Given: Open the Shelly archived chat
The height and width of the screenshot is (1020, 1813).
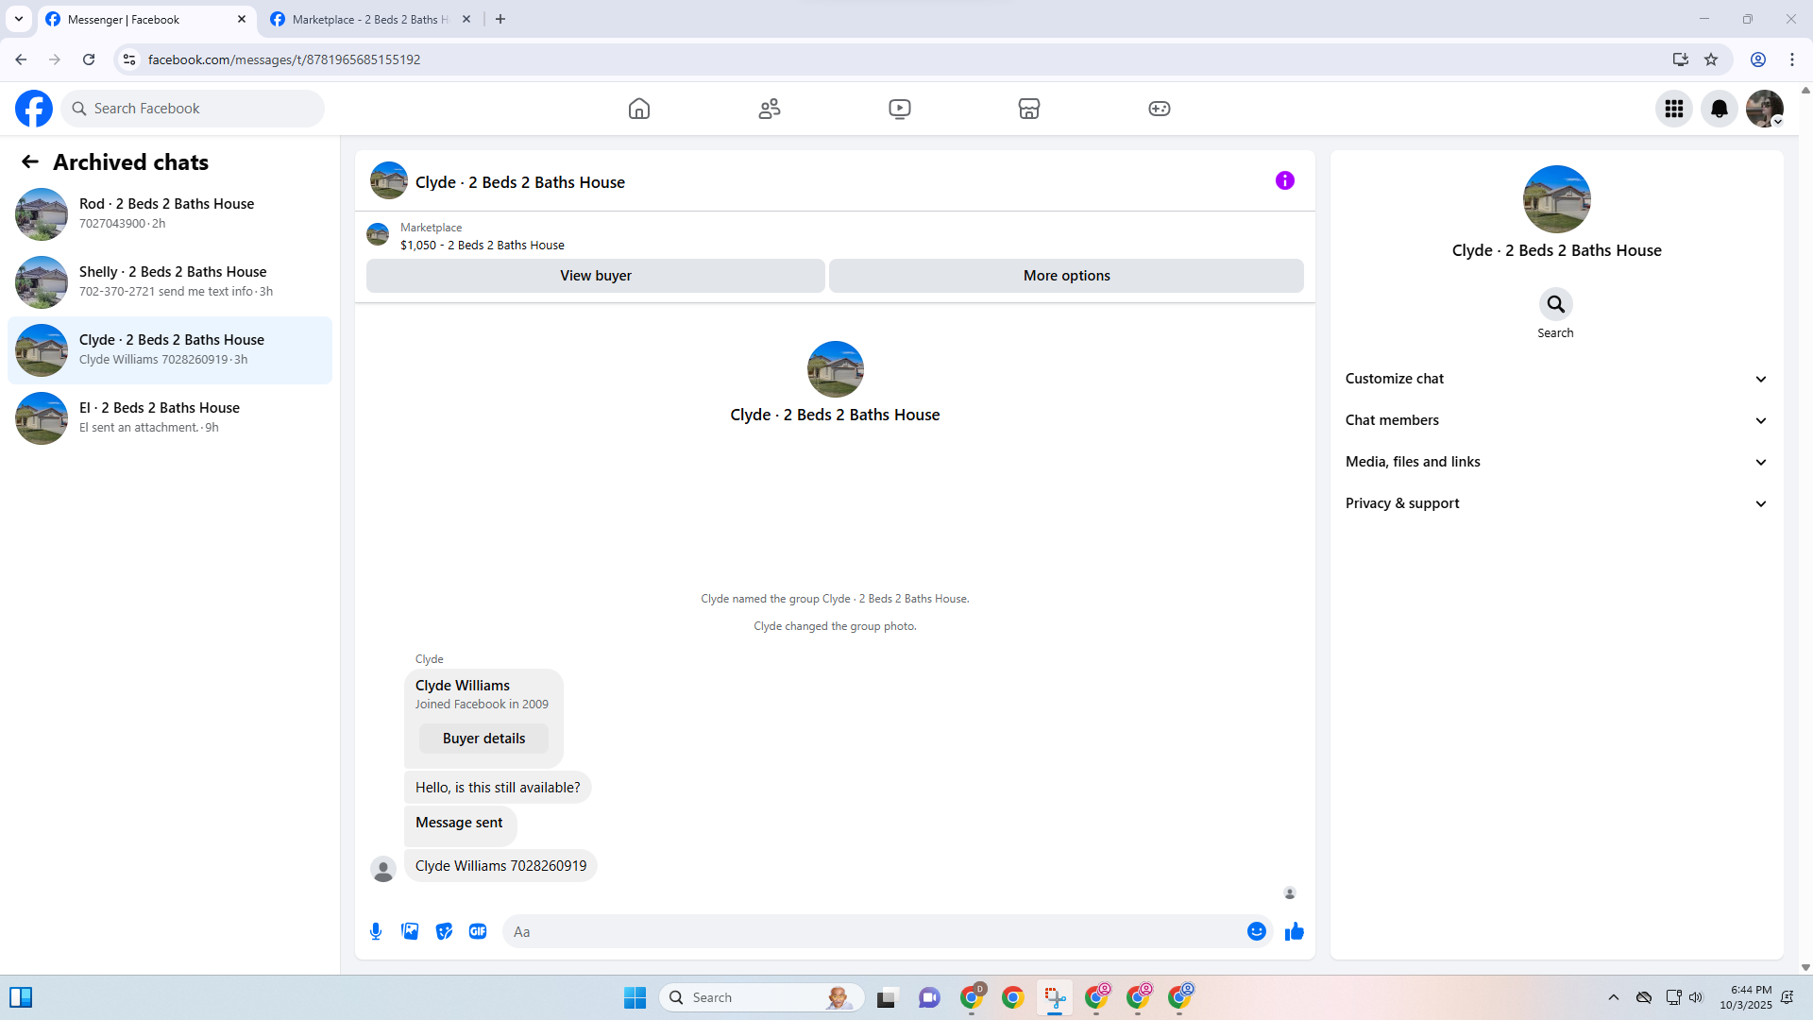Looking at the screenshot, I should tap(170, 281).
